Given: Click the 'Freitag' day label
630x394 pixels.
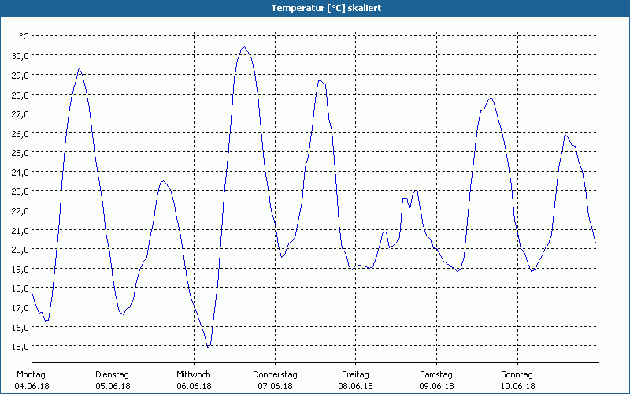Looking at the screenshot, I should pos(355,374).
